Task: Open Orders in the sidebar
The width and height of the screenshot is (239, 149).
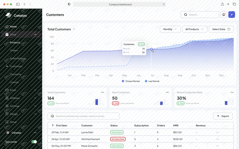Action: tap(14, 50)
